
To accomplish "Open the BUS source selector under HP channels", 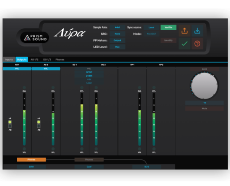I will click(147, 167).
